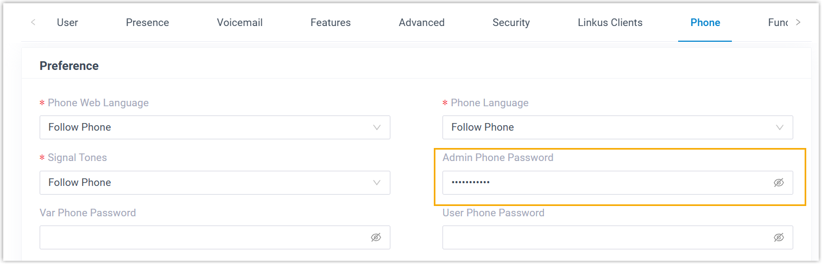This screenshot has height=264, width=822.
Task: Switch to the User tab
Action: 67,23
